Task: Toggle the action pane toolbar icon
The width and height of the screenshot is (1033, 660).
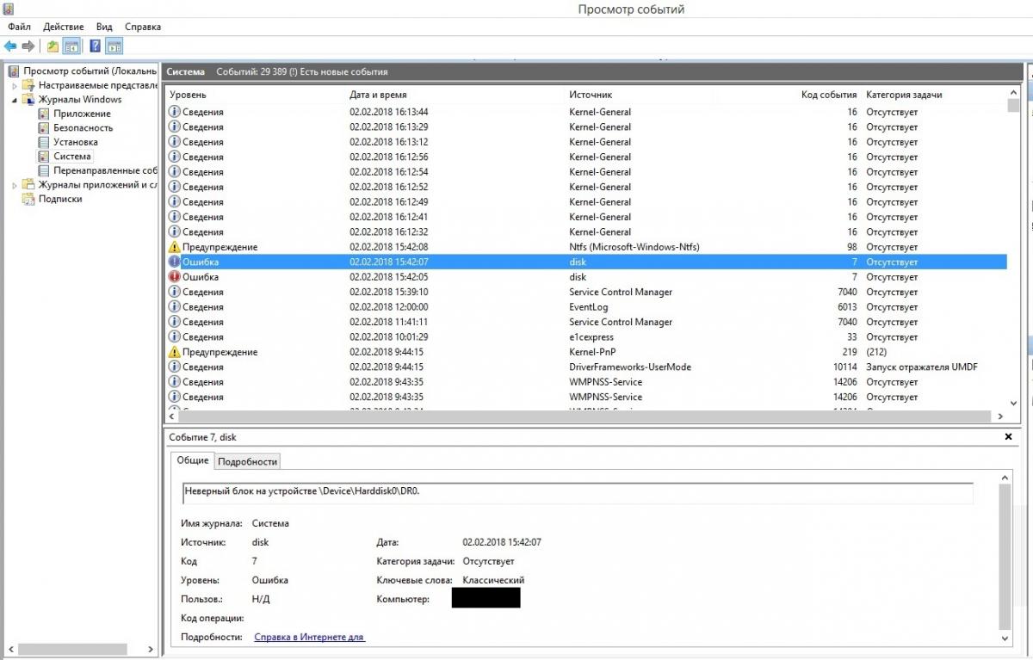Action: pyautogui.click(x=114, y=46)
